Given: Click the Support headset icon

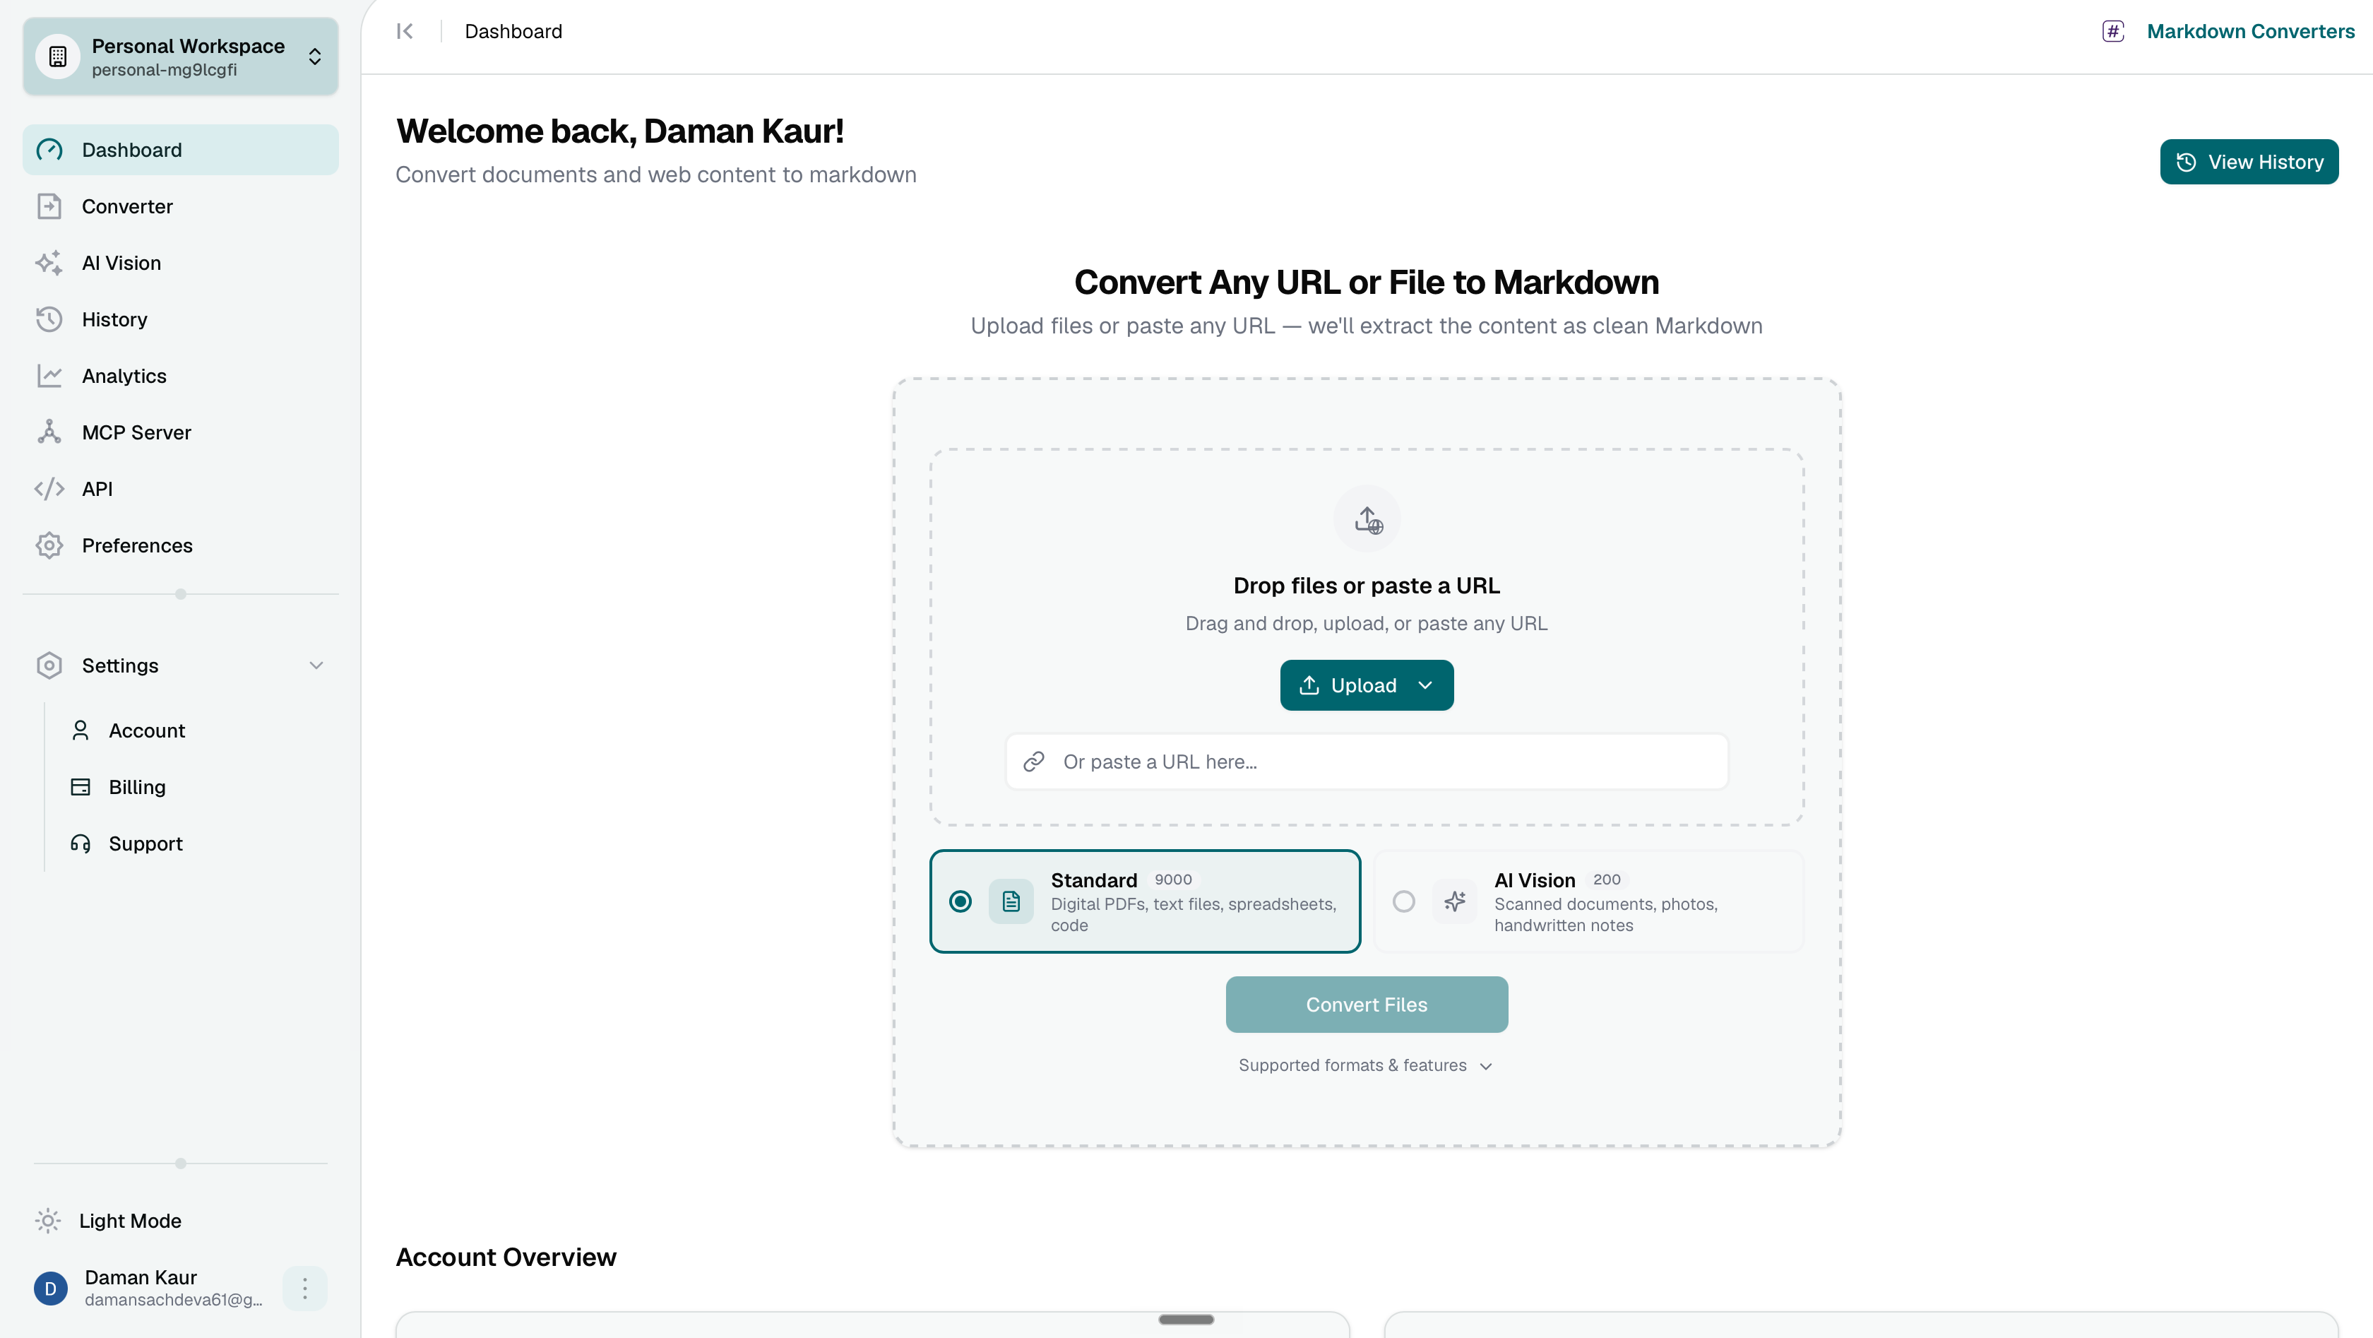Looking at the screenshot, I should (x=80, y=843).
